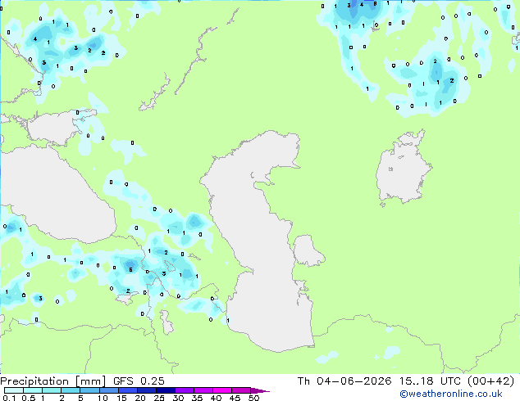Pick the 40–45 mm magenta legend swatch
The height and width of the screenshot is (401, 520).
[x=222, y=390]
